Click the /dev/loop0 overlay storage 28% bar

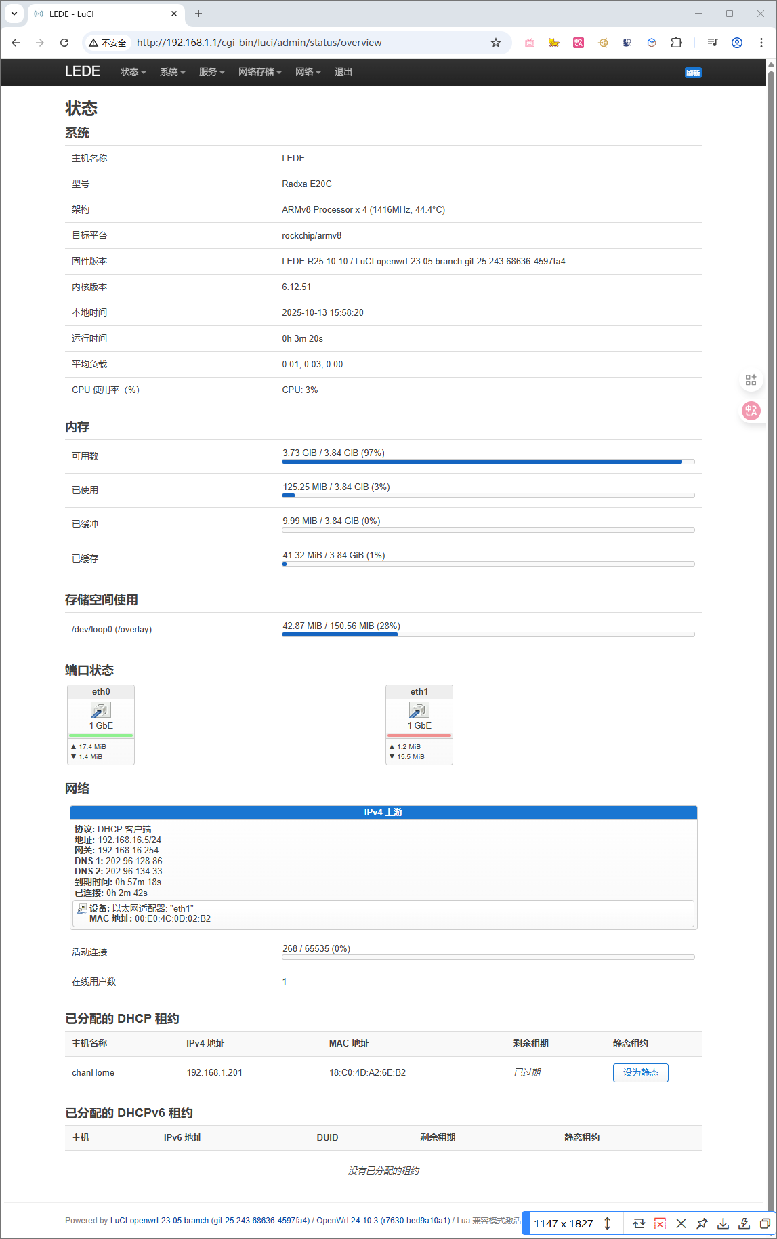coord(488,634)
